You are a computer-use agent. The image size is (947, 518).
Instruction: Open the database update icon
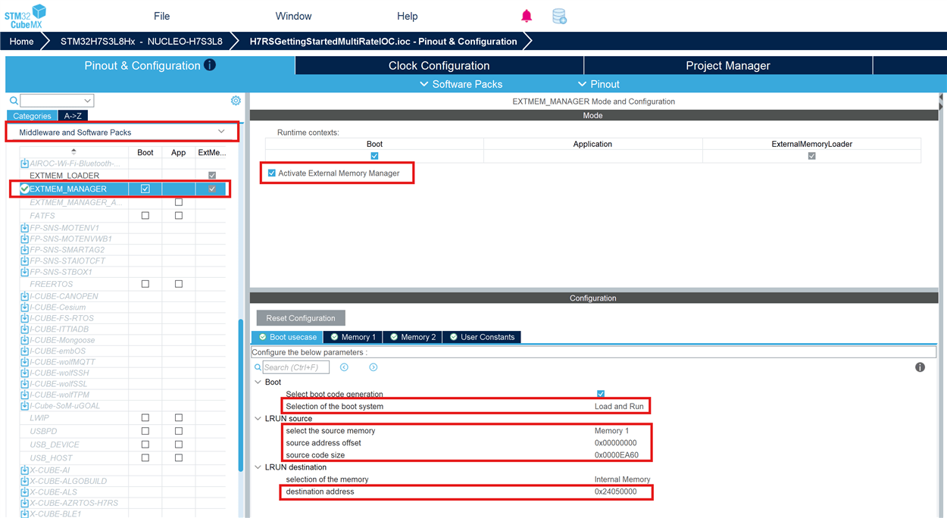[559, 16]
